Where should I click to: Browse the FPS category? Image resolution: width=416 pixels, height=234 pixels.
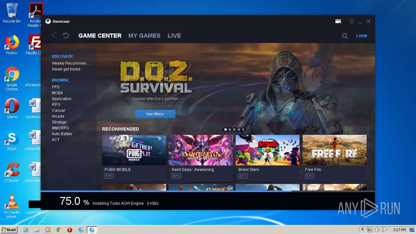point(56,87)
